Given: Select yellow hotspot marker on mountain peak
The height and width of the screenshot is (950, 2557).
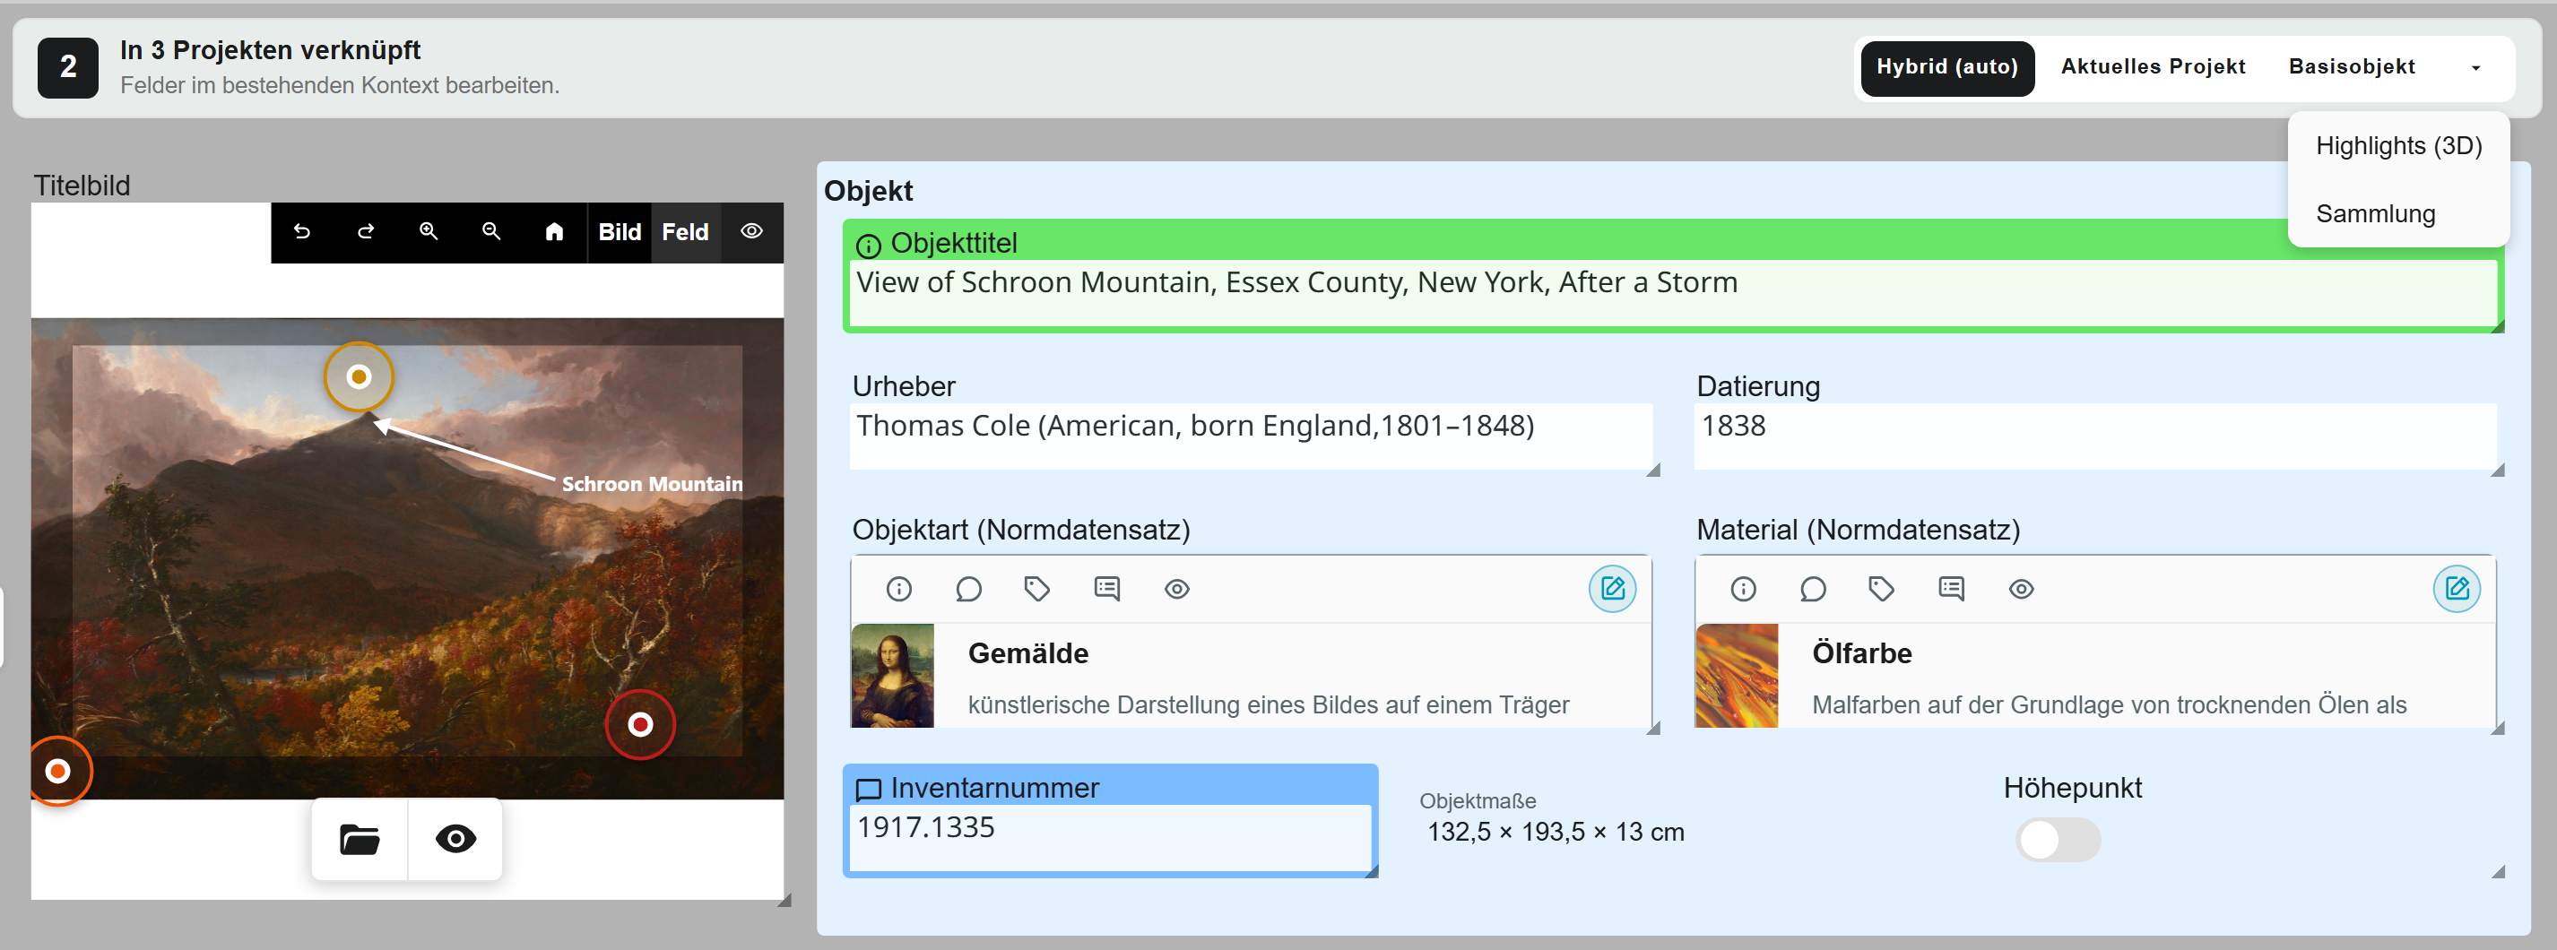Looking at the screenshot, I should pyautogui.click(x=360, y=376).
